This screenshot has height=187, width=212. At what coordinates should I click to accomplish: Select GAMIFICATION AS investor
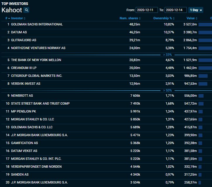(25, 143)
